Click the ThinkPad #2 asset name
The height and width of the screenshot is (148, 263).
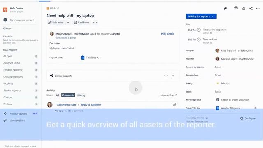pyautogui.click(x=93, y=58)
